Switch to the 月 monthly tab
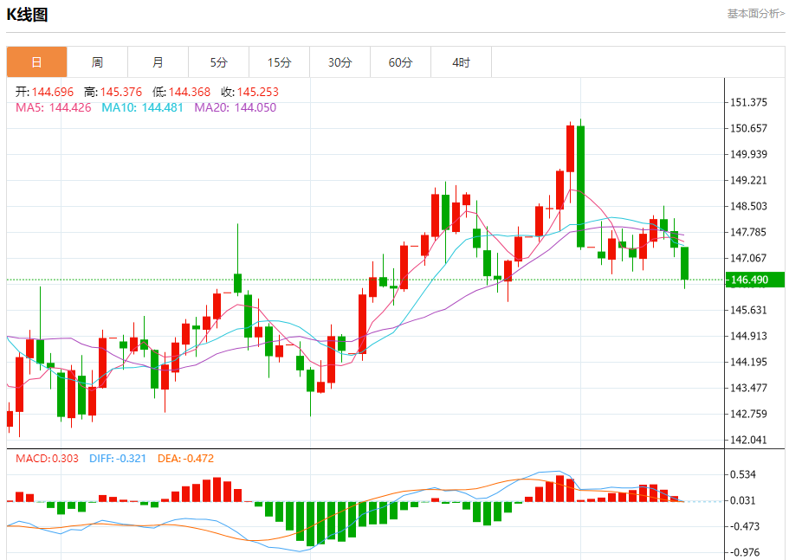This screenshot has height=560, width=789. tap(158, 62)
